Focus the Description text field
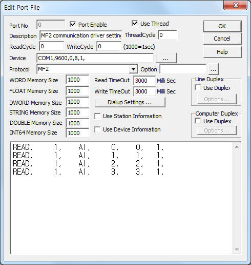 (80, 35)
